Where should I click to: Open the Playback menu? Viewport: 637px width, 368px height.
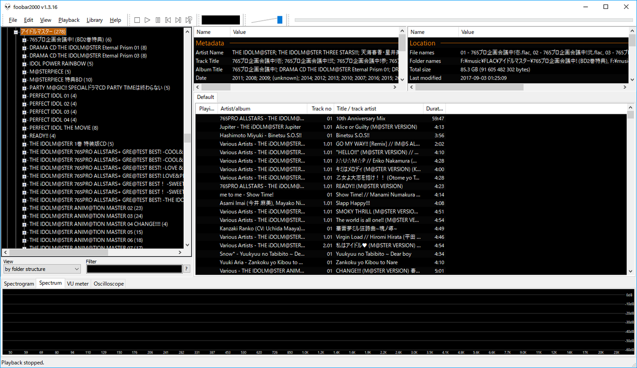pyautogui.click(x=69, y=20)
